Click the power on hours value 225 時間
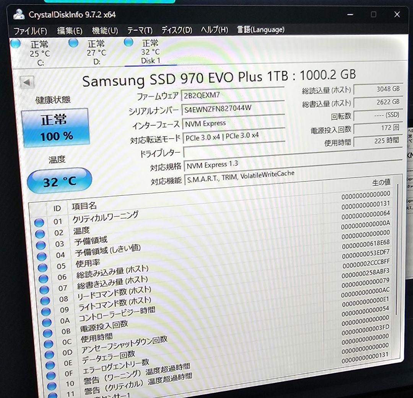The image size is (413, 398). [378, 141]
